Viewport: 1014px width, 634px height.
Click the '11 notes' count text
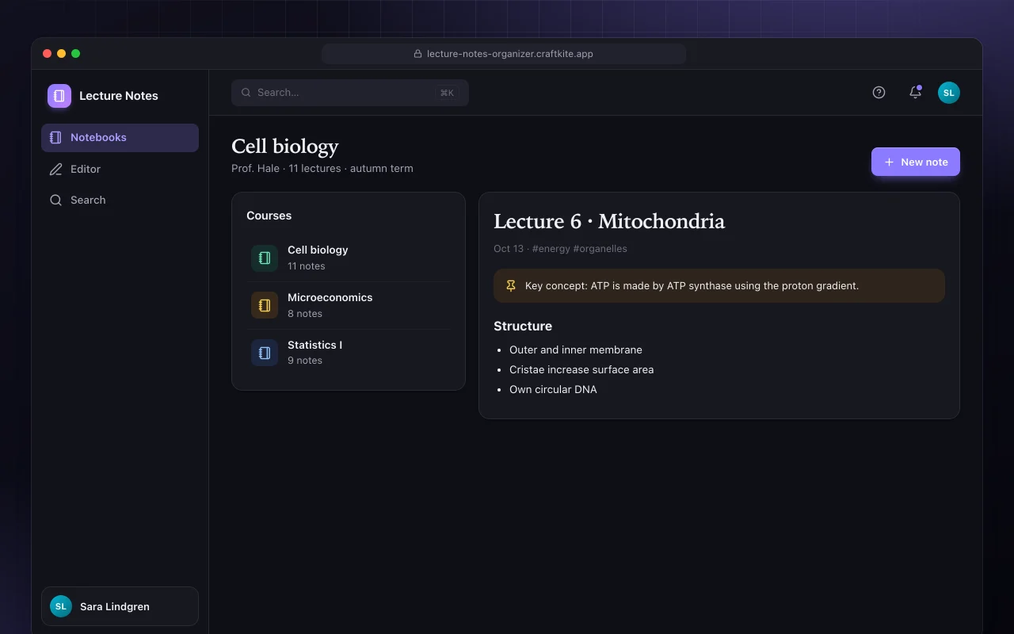[x=307, y=266]
